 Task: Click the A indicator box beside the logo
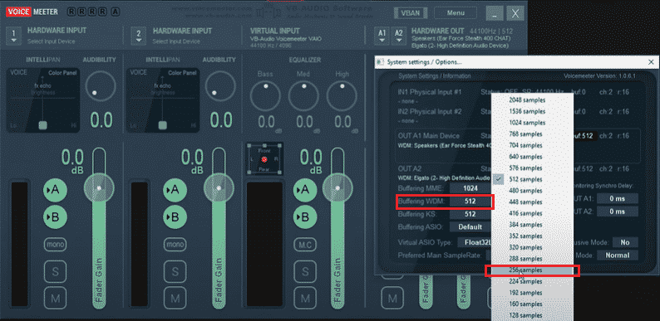(116, 12)
